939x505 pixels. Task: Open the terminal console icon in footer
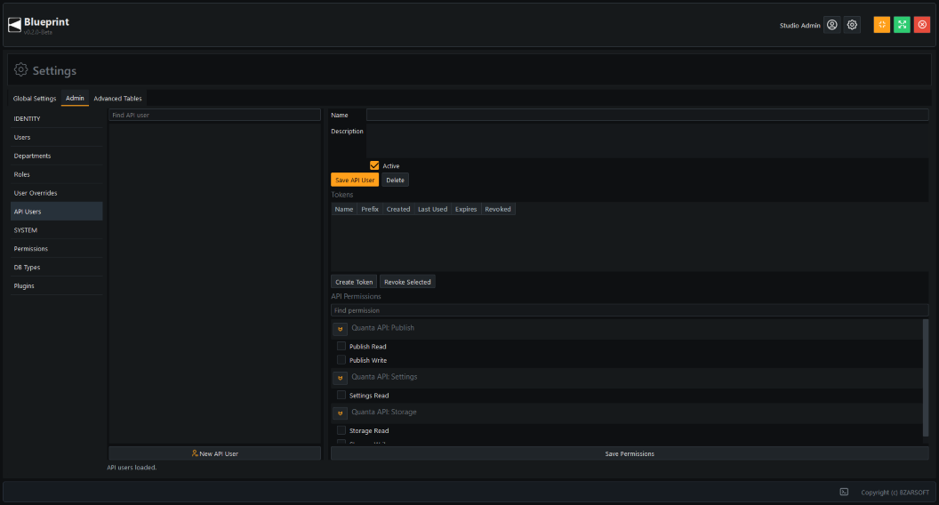(x=844, y=492)
